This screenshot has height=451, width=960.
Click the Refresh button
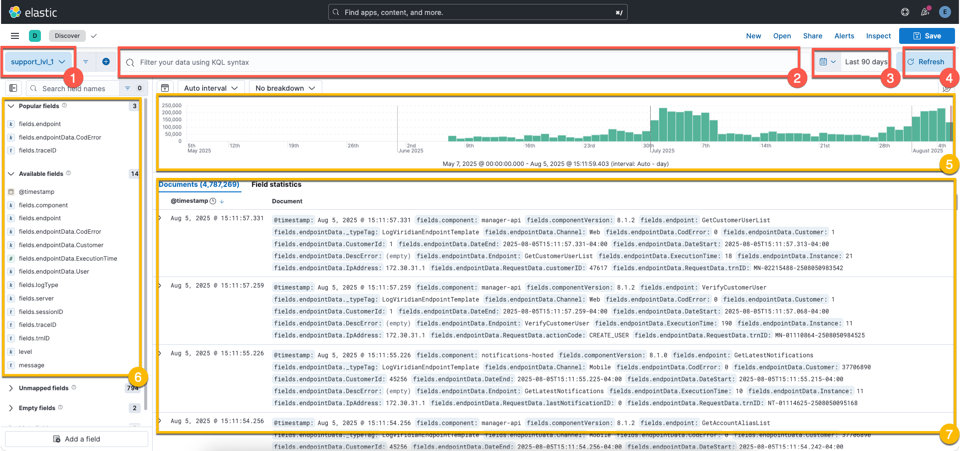[928, 61]
